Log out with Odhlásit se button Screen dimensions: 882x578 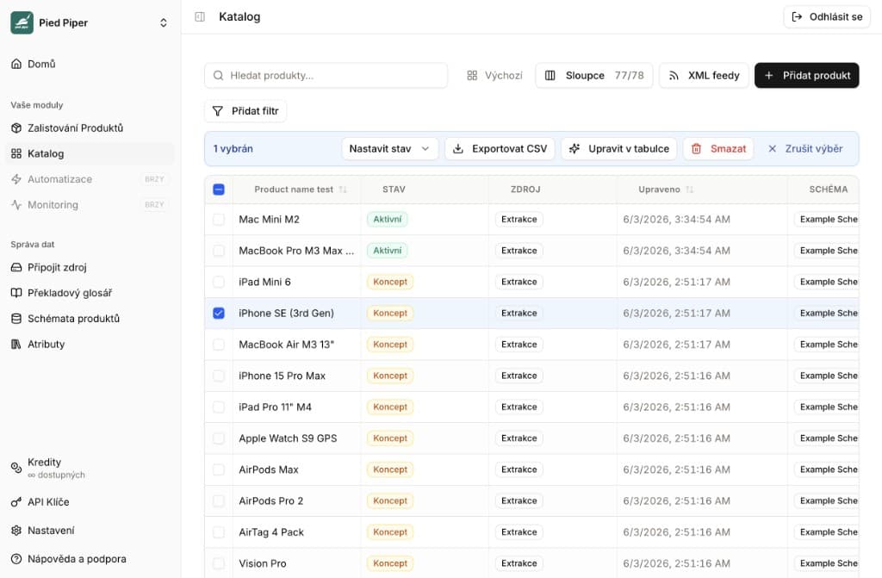tap(827, 17)
